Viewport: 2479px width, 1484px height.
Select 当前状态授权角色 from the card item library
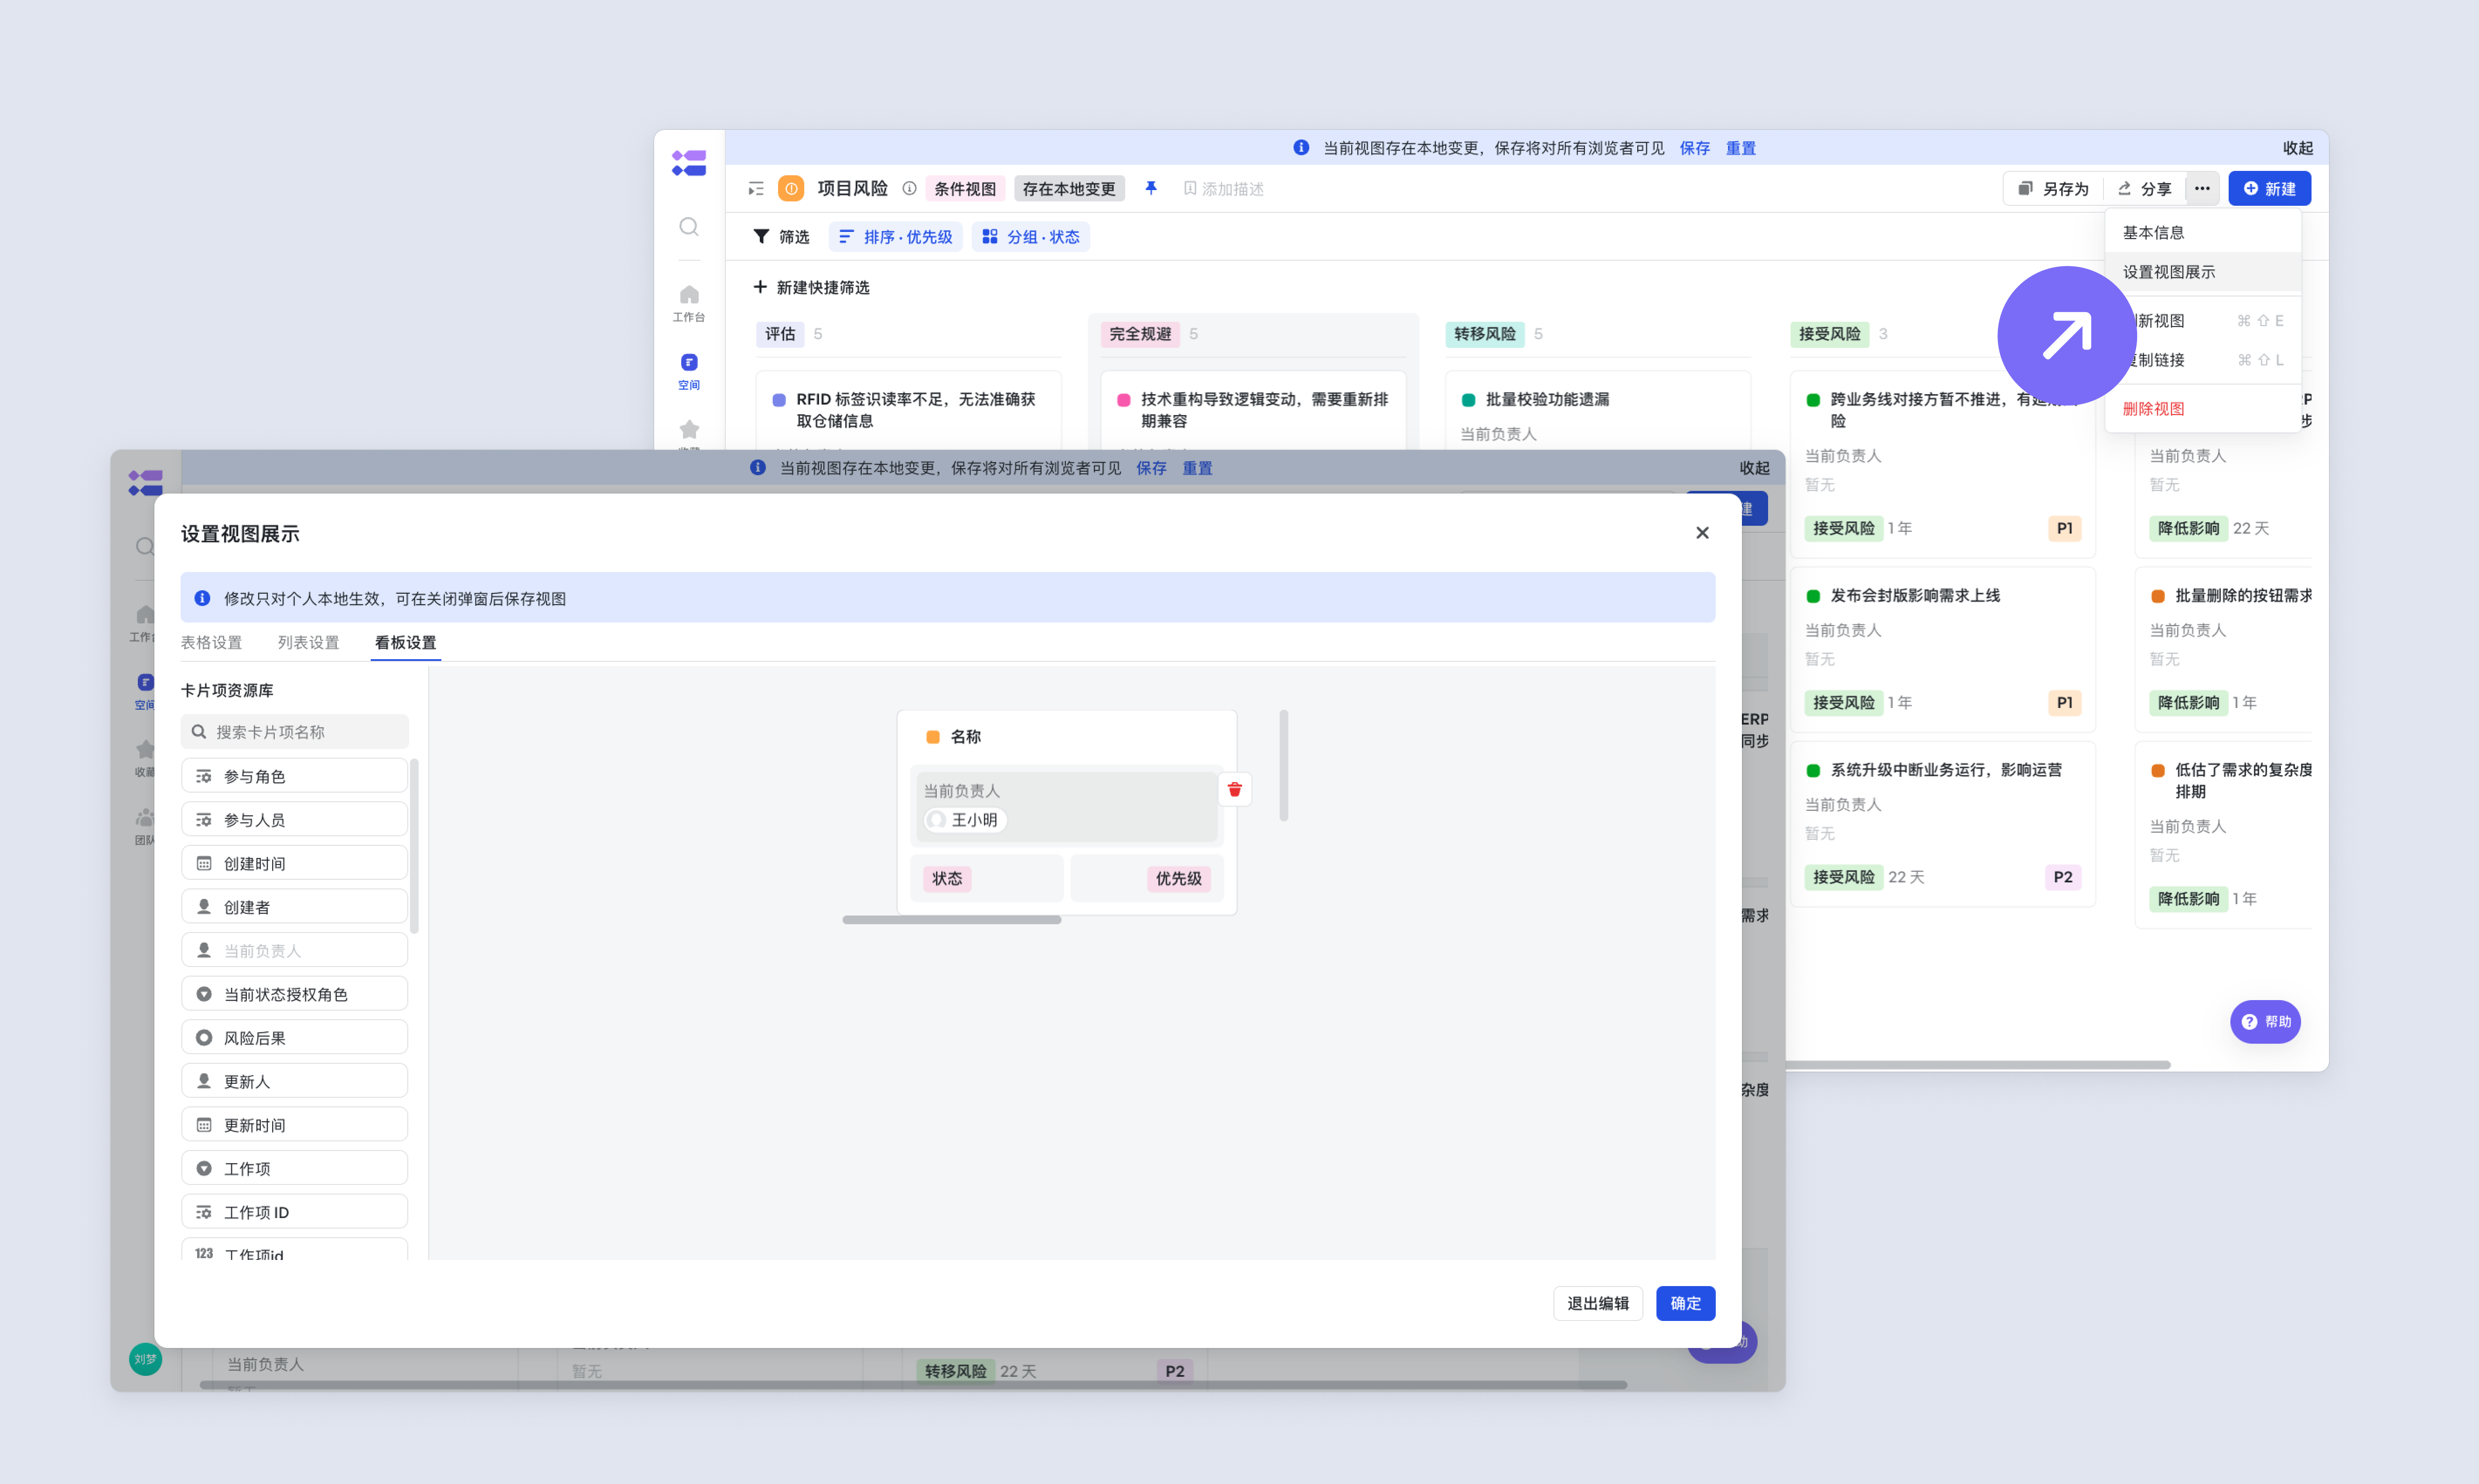(x=294, y=994)
